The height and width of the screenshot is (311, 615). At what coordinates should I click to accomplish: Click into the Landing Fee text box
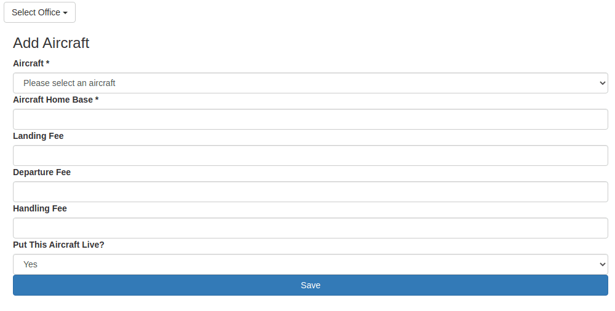[x=310, y=155]
